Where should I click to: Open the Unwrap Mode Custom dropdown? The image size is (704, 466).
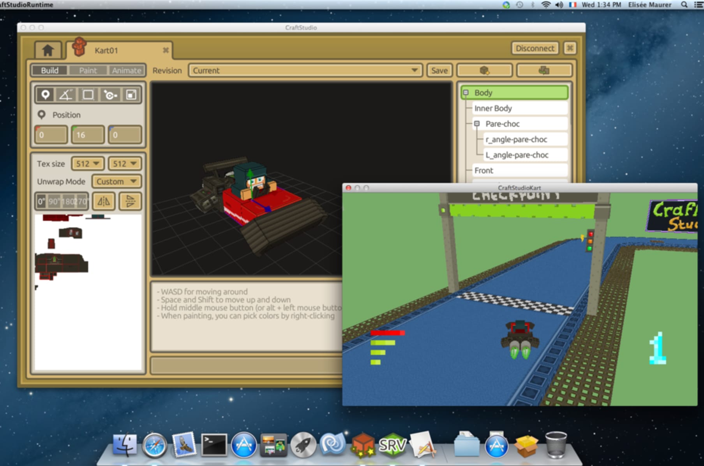pyautogui.click(x=116, y=182)
